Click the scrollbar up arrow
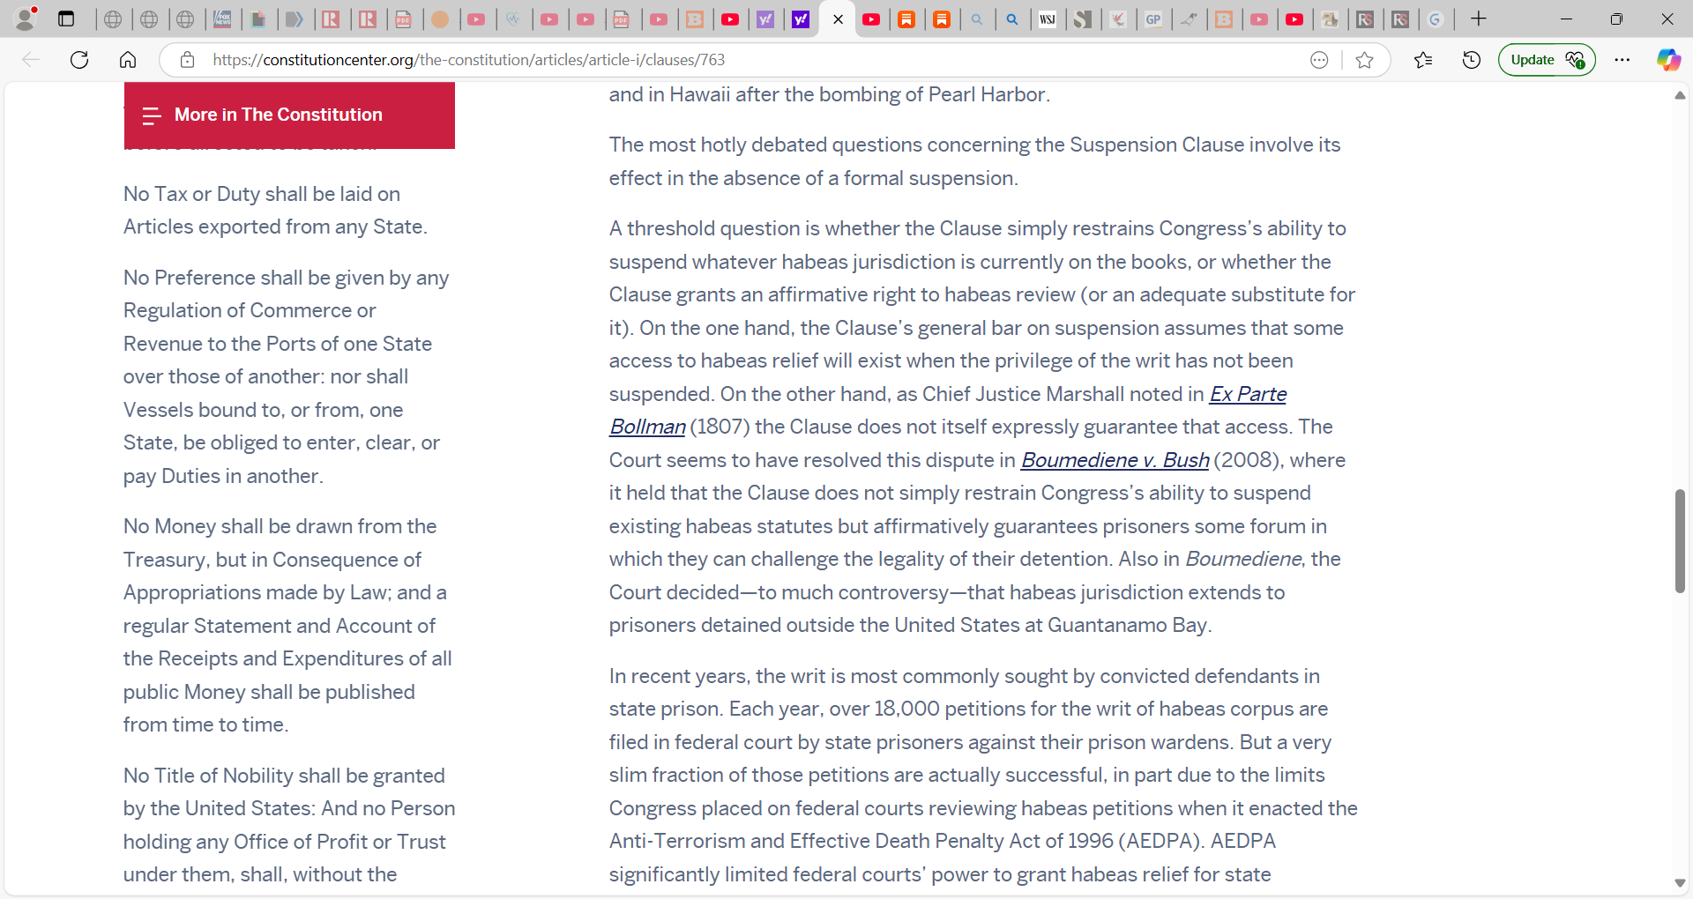This screenshot has height=899, width=1693. [x=1680, y=95]
